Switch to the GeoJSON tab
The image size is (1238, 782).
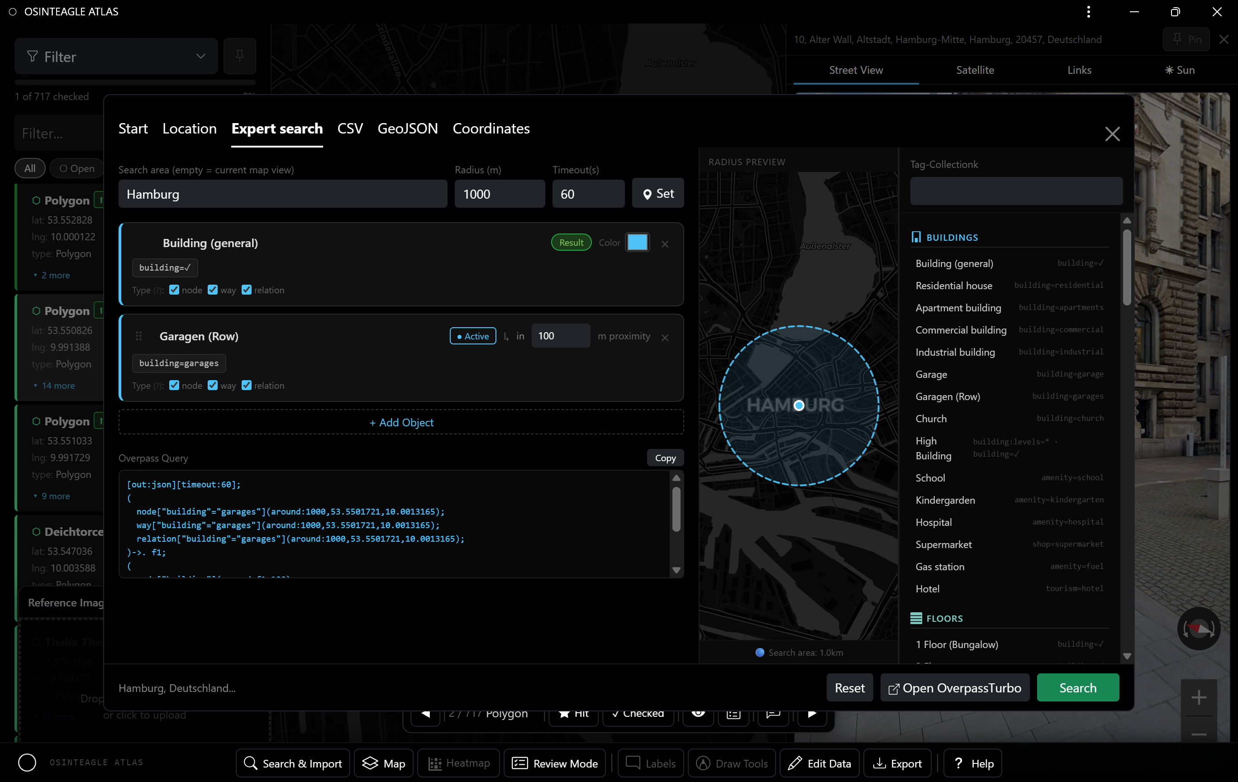tap(408, 129)
